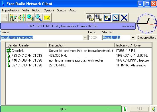Open the Riduci menu
157x112 pixels.
click(36, 10)
